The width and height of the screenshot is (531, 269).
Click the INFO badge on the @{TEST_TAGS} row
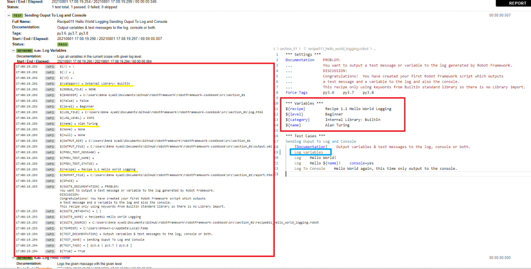(x=50, y=246)
